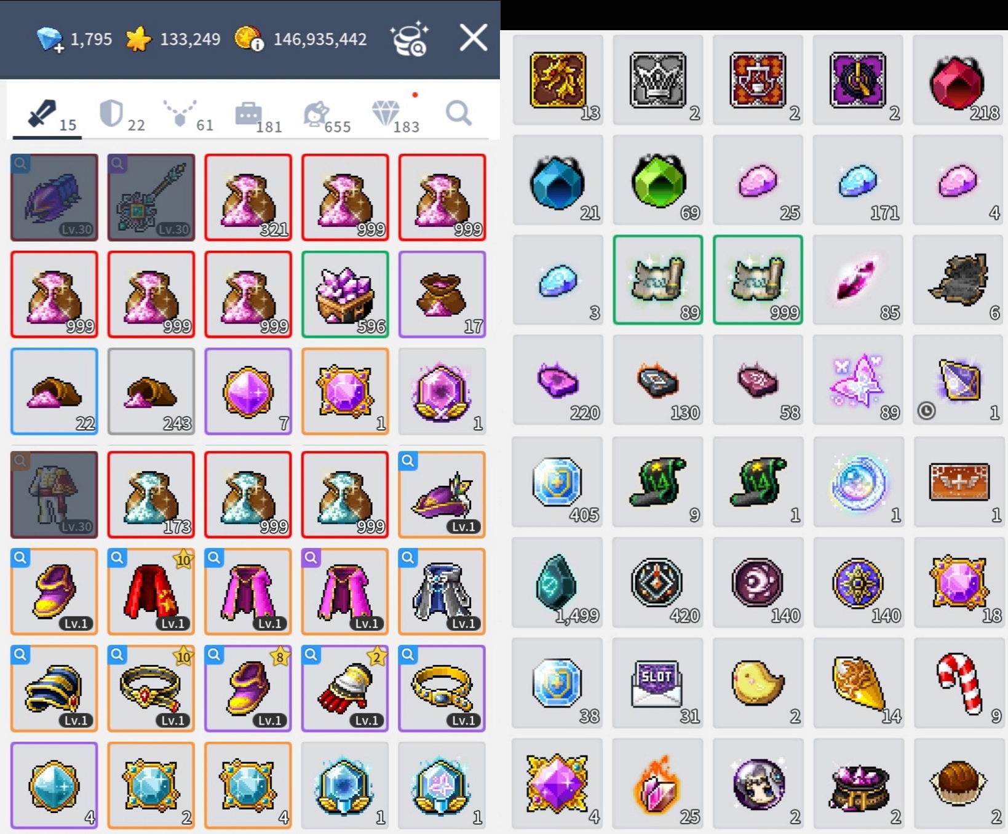Select the scroll with 999 in green border
This screenshot has width=1008, height=834.
click(758, 280)
